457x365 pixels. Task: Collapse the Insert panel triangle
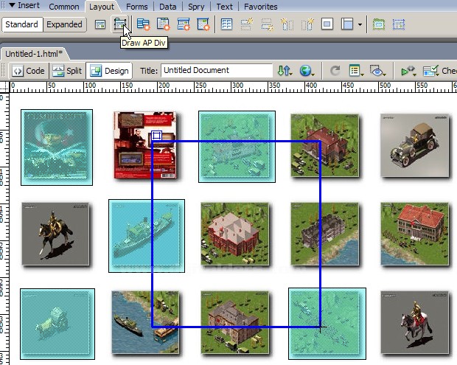(12, 5)
